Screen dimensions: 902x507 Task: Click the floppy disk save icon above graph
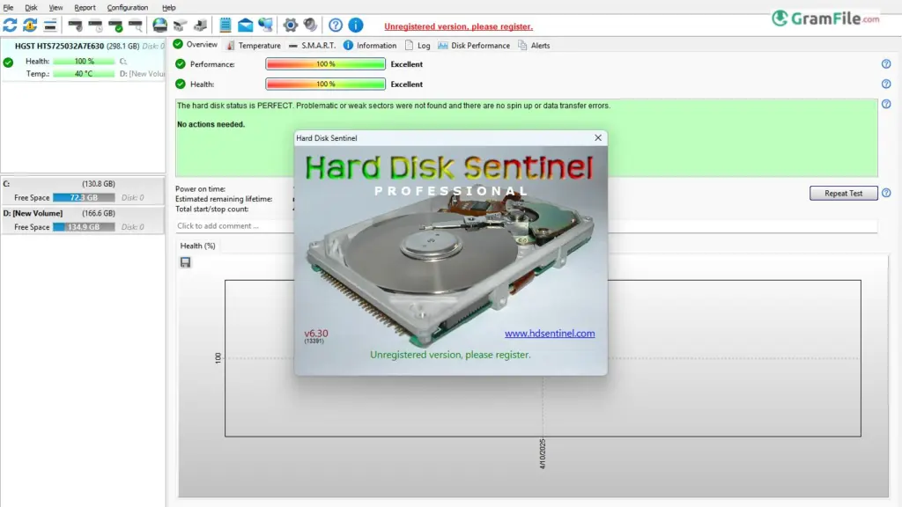click(x=186, y=262)
